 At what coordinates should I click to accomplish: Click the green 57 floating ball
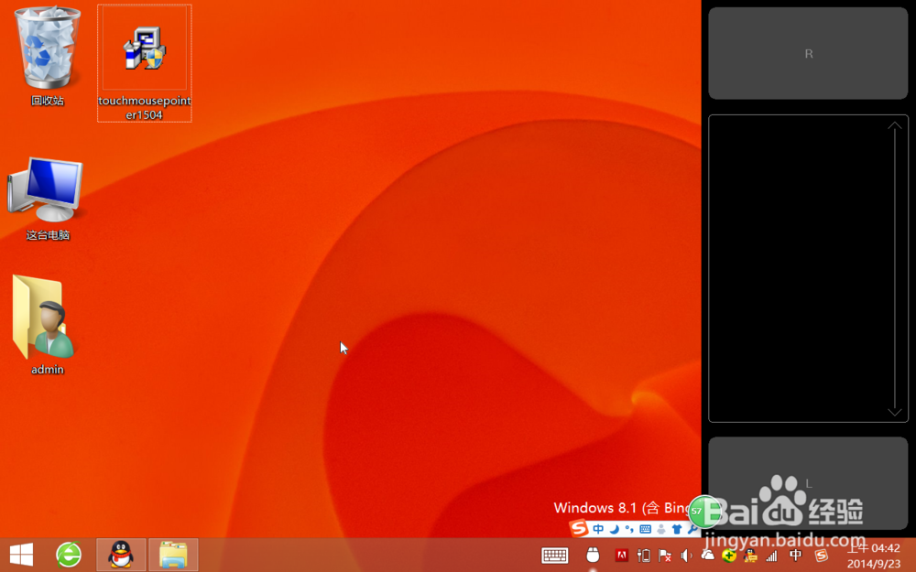point(703,512)
